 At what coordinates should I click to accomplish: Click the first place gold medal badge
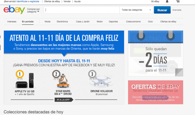click(x=20, y=75)
